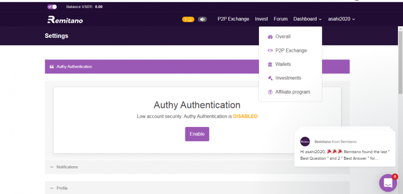Collapse the Authy Authentication header bar
The width and height of the screenshot is (403, 194).
coord(197,67)
